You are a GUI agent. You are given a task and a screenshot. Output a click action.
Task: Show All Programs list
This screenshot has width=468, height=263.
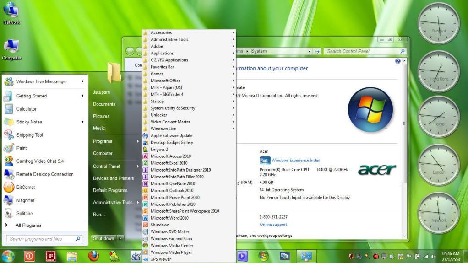coord(29,225)
